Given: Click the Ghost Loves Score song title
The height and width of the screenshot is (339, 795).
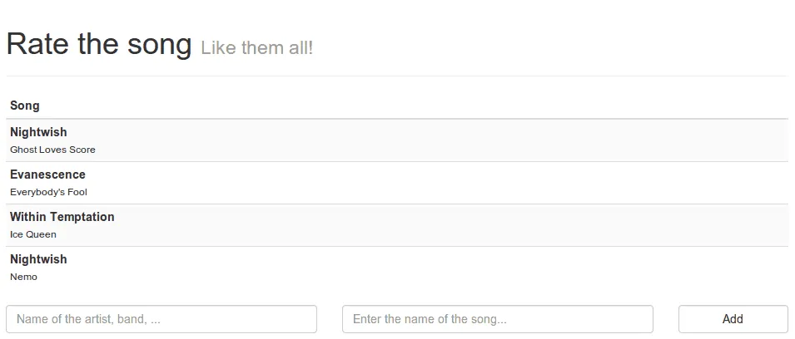Looking at the screenshot, I should pyautogui.click(x=52, y=150).
